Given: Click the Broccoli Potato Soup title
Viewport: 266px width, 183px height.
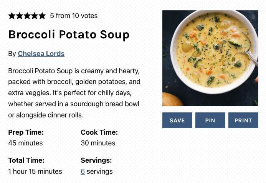Looking at the screenshot, I should coord(69,35).
